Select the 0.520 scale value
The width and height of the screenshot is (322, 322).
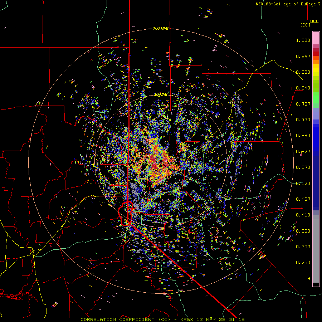point(303,184)
